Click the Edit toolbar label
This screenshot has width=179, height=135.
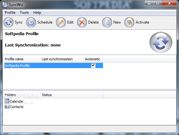click(x=70, y=22)
